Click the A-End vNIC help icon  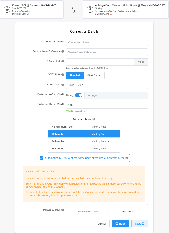pyautogui.click(x=63, y=85)
